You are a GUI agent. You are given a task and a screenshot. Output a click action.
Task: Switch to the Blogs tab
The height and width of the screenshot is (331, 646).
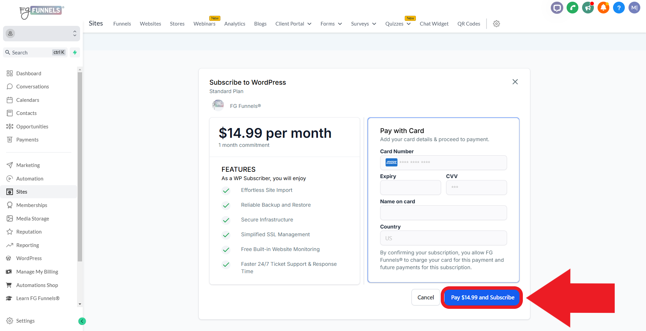tap(260, 24)
